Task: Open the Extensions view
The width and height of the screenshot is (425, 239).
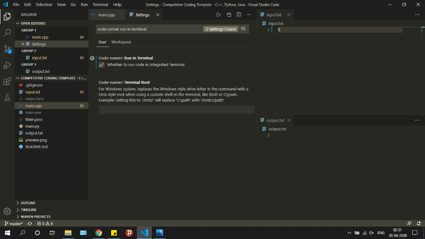Action: tap(7, 82)
